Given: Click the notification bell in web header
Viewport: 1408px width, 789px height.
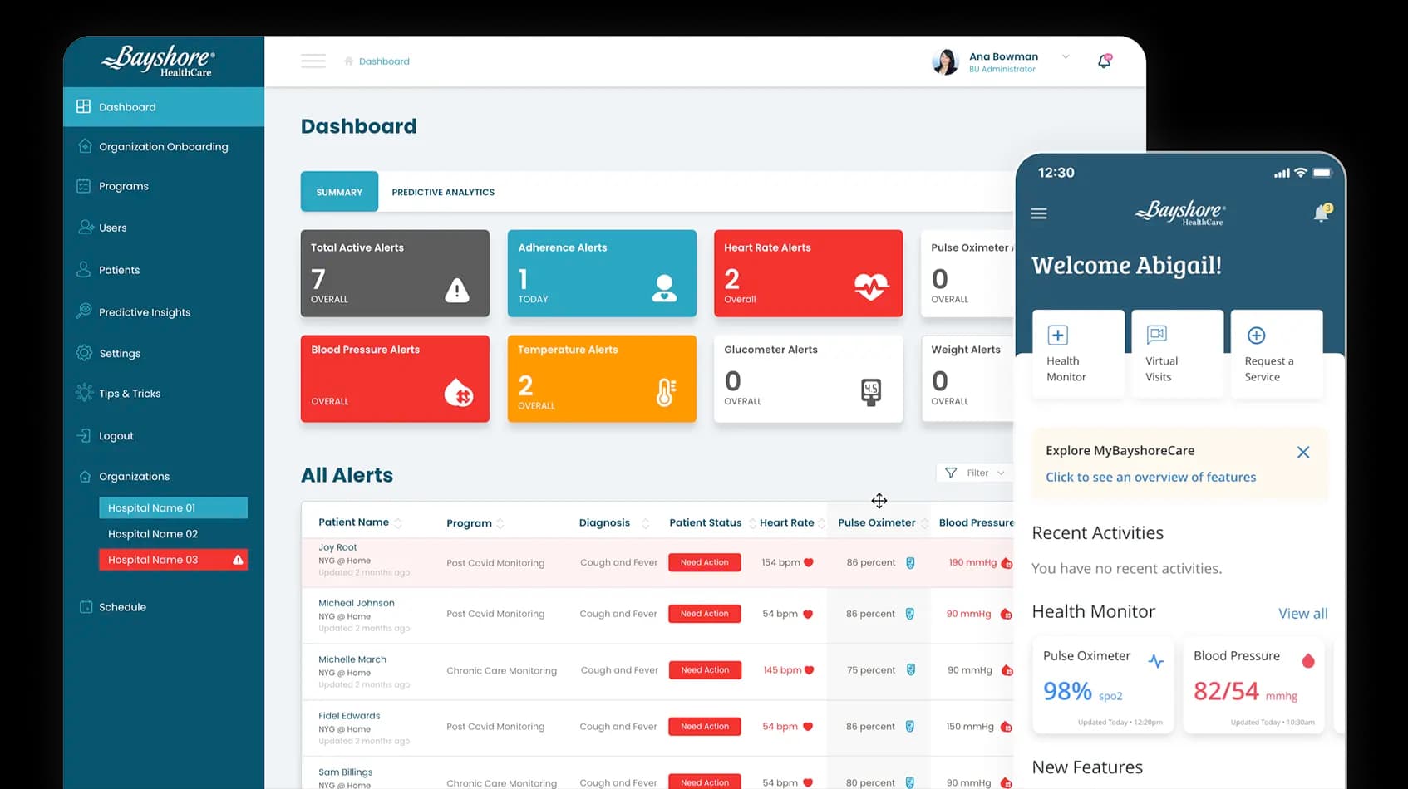Looking at the screenshot, I should tap(1105, 61).
